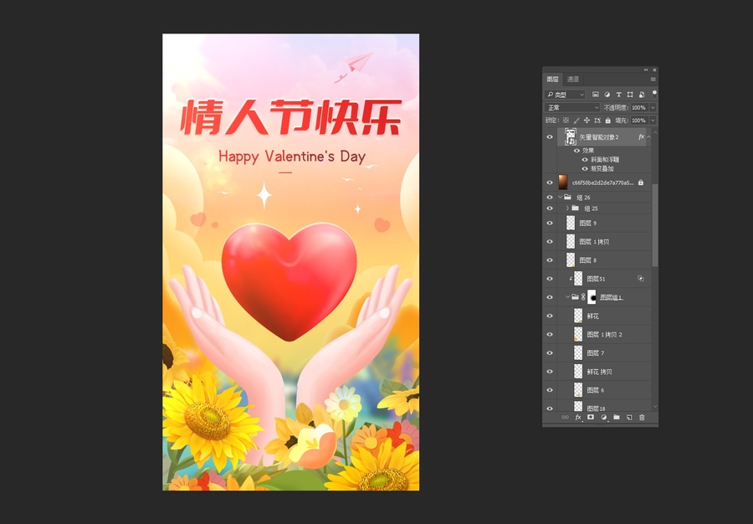This screenshot has height=524, width=753.
Task: Click blending options icon on 图层 51
Action: (641, 278)
